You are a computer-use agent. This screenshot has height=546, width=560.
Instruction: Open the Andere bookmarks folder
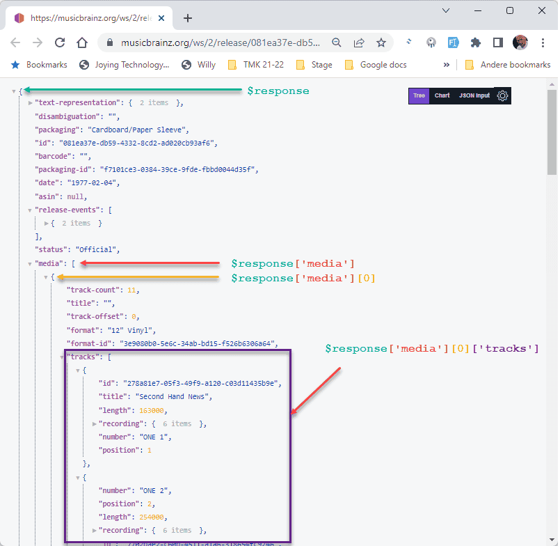pos(508,65)
